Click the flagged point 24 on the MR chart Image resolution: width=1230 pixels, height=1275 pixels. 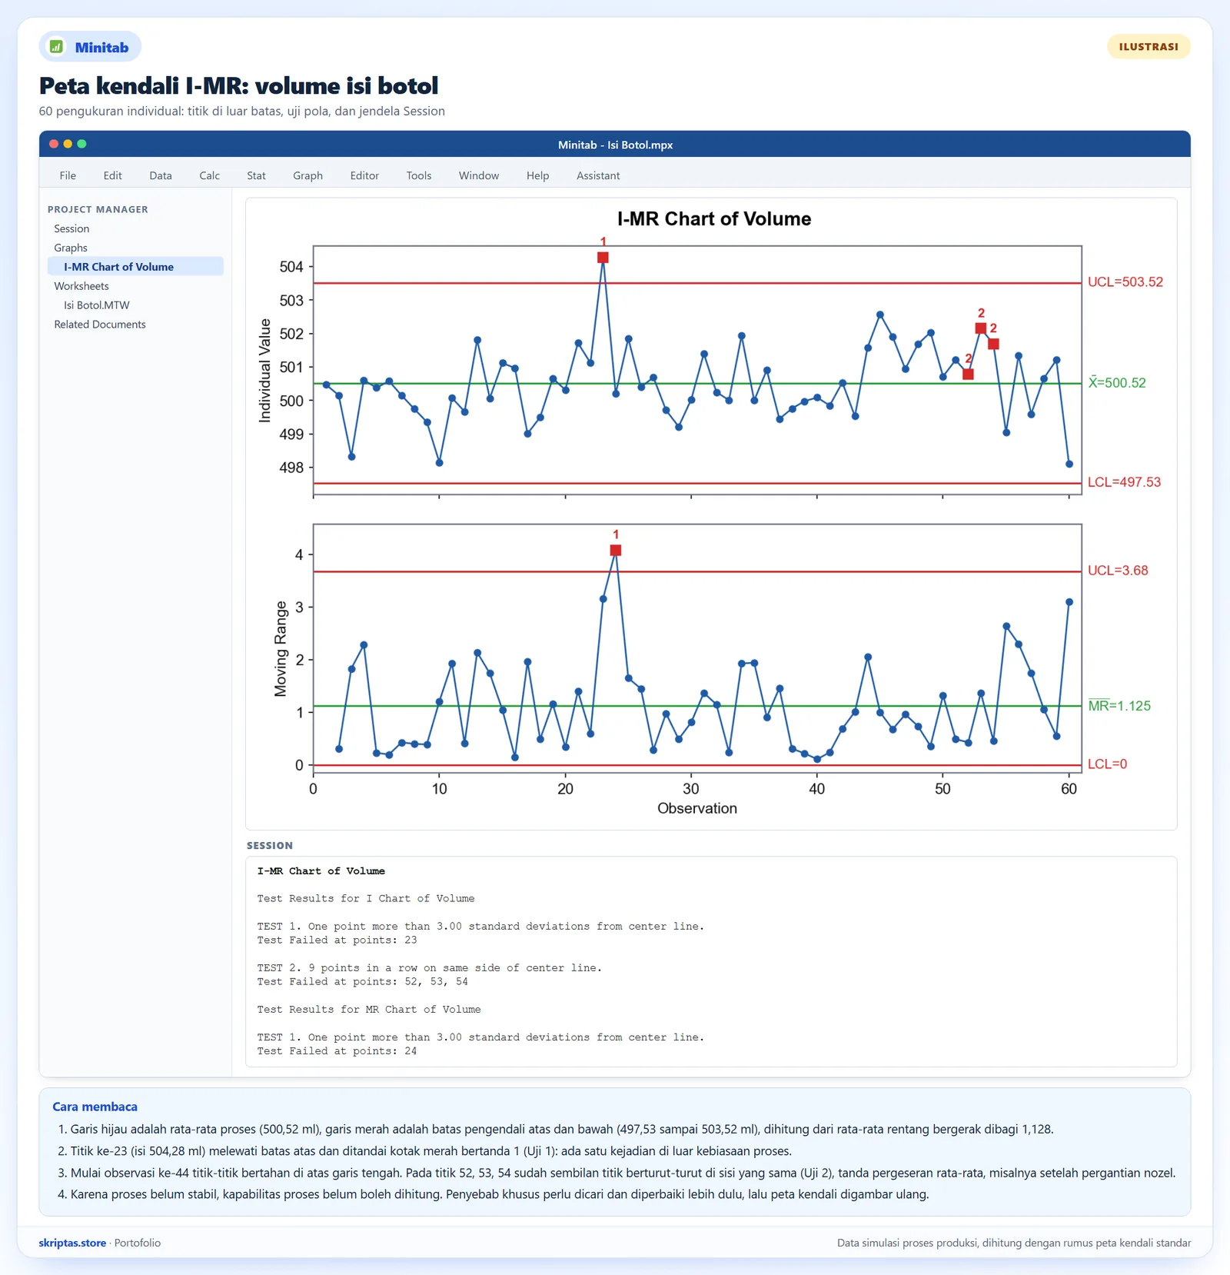coord(616,551)
